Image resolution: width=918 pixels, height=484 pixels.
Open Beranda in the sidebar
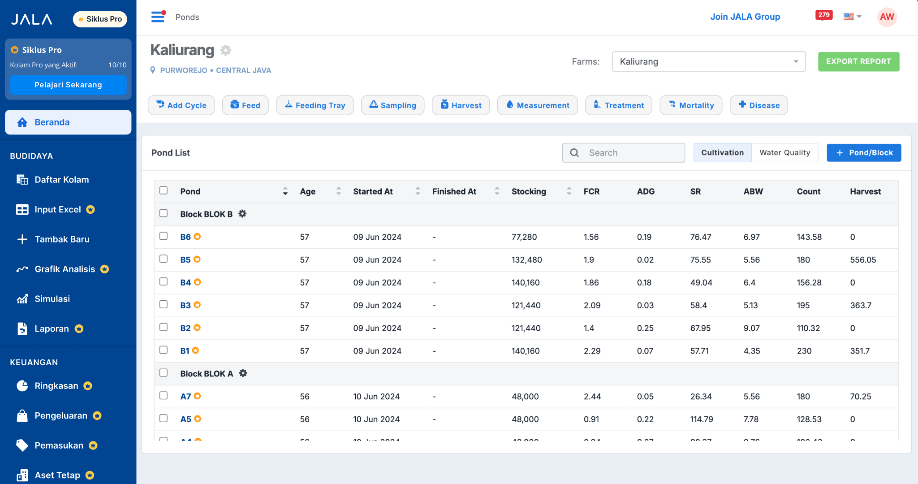(x=68, y=122)
